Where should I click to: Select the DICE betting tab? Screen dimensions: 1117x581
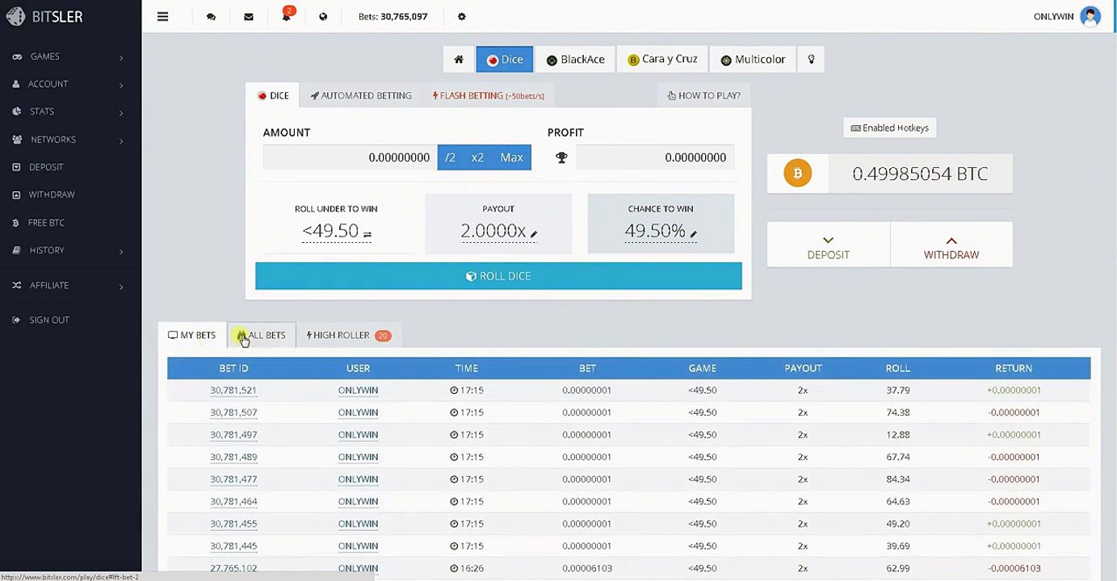(273, 95)
